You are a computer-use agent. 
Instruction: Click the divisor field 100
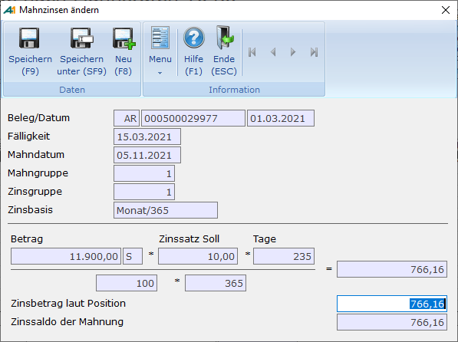[127, 283]
